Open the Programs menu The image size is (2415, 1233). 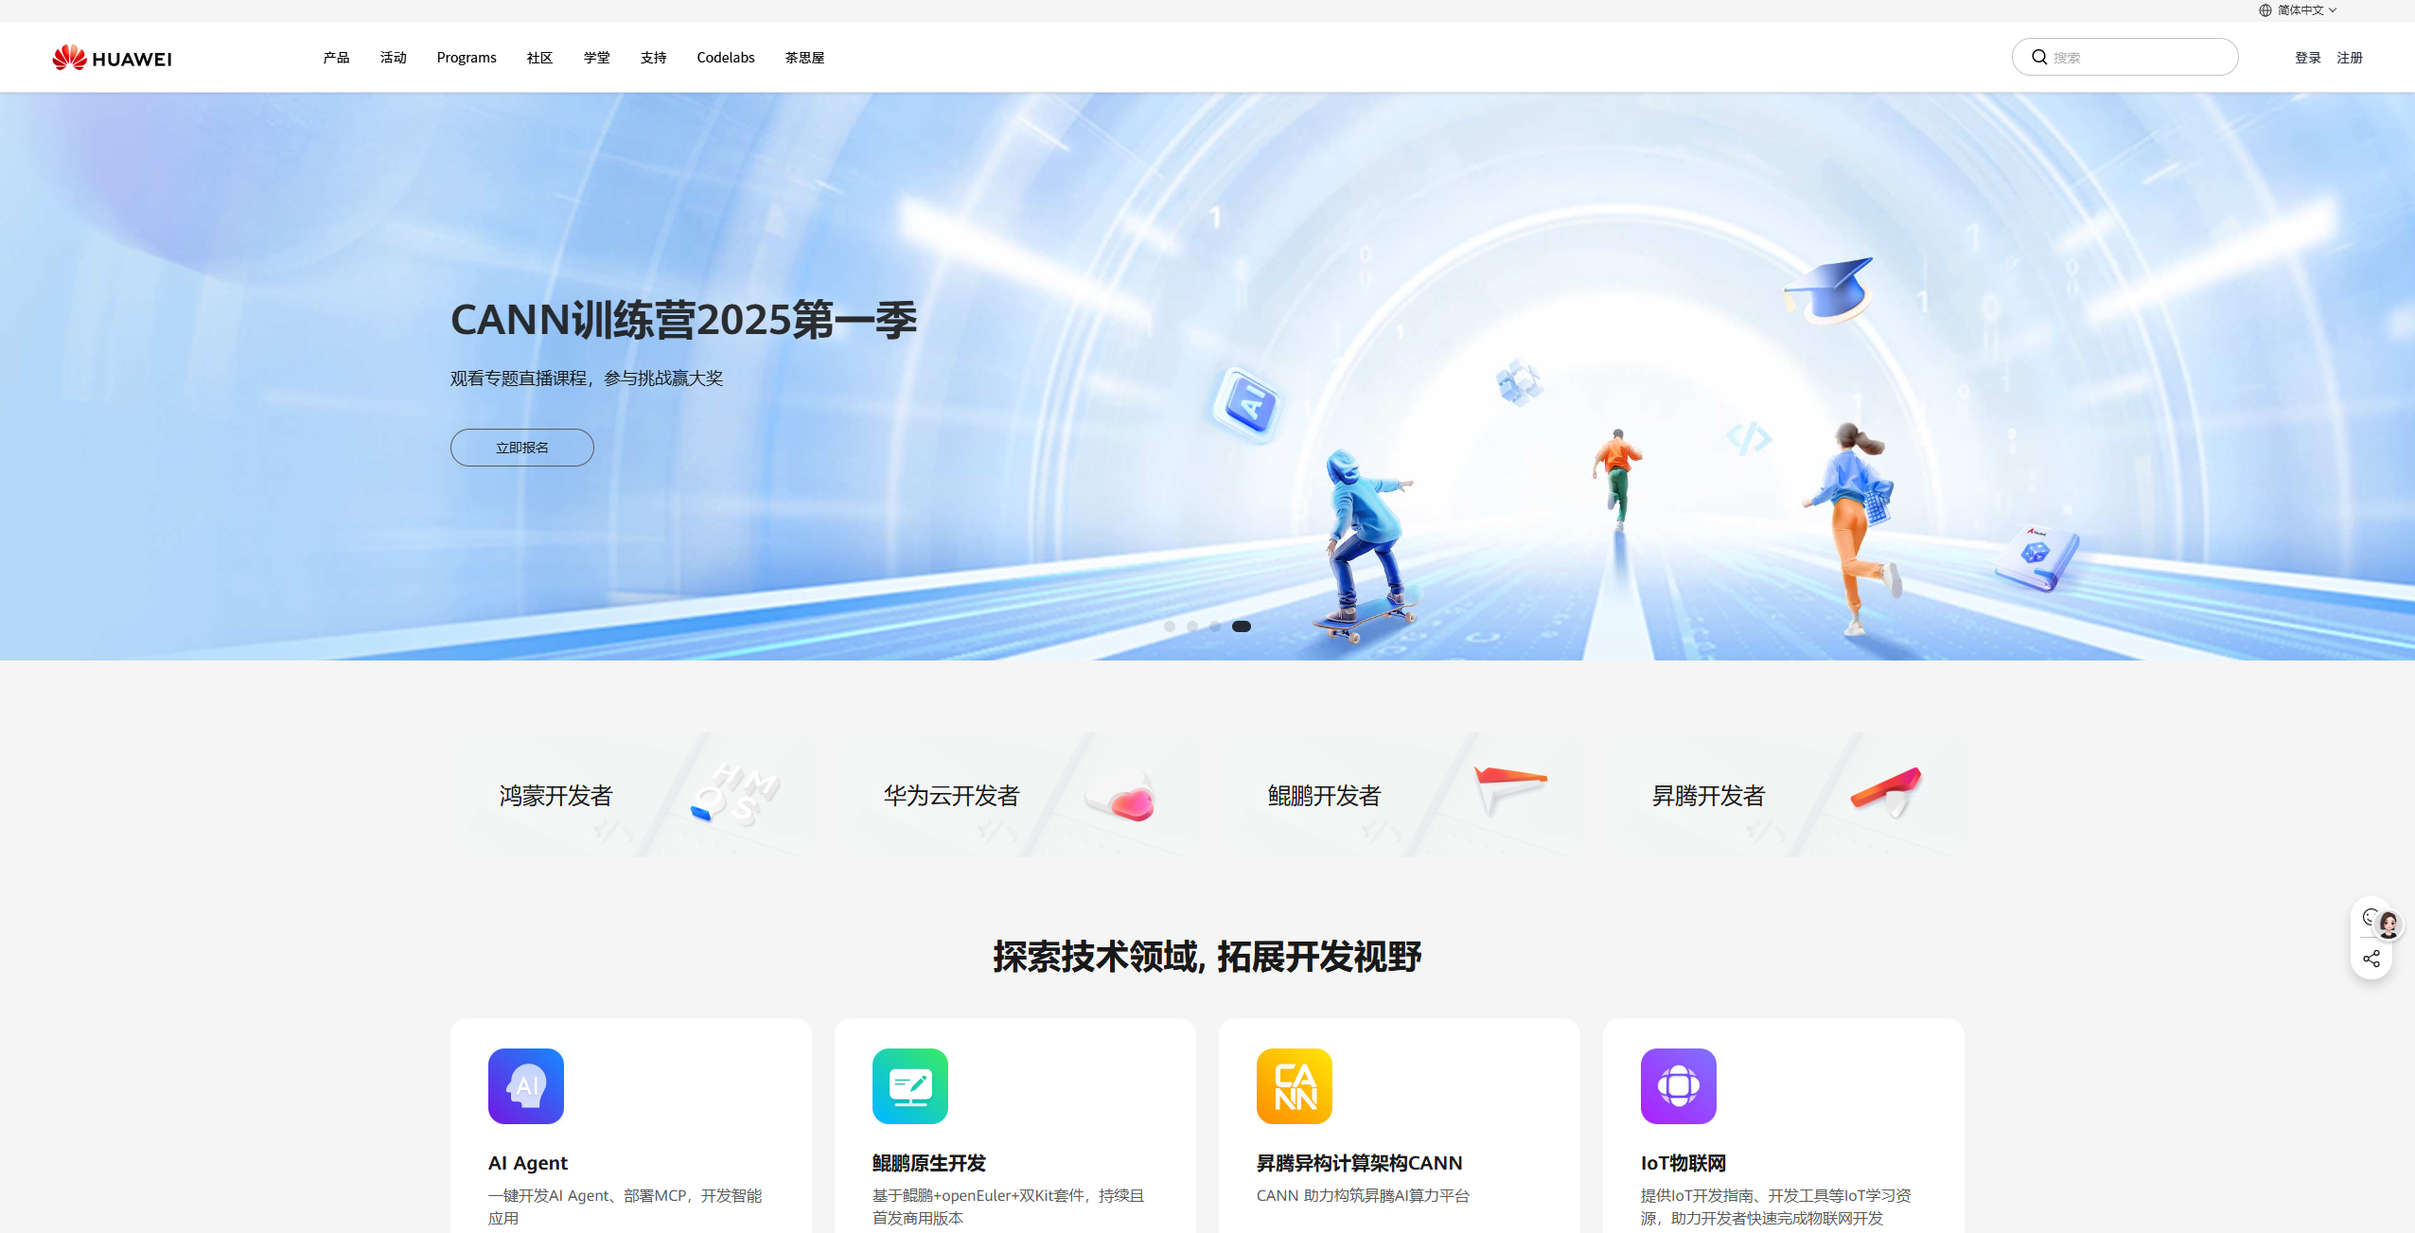tap(467, 58)
